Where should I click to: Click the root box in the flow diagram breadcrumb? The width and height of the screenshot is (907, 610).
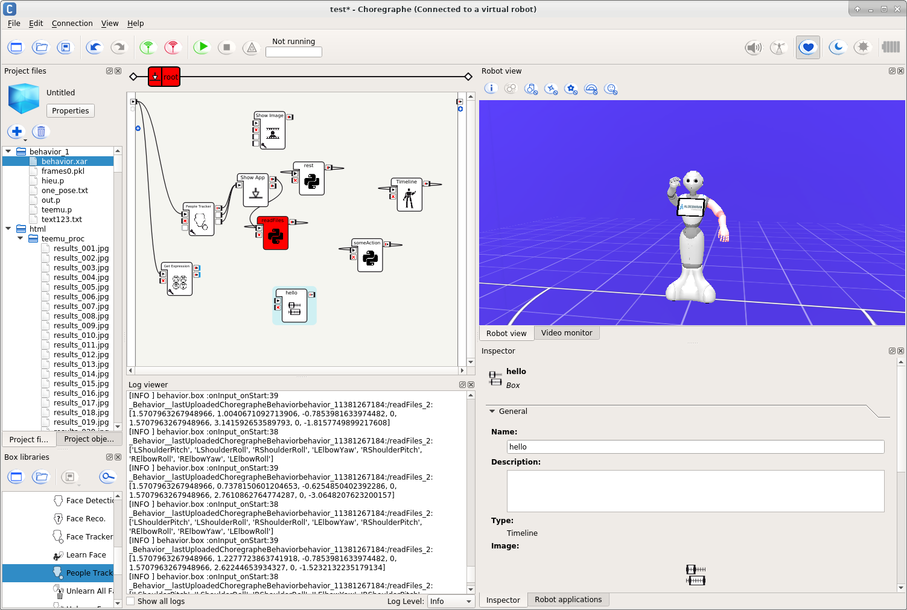164,77
